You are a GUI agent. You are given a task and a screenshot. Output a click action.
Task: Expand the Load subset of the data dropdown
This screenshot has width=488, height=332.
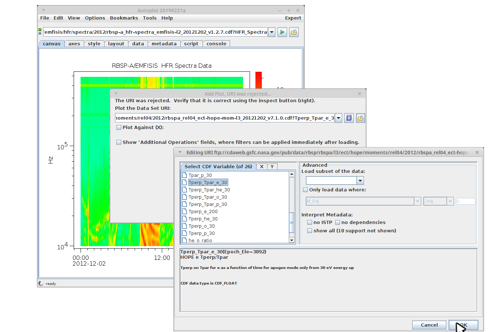[x=360, y=180]
